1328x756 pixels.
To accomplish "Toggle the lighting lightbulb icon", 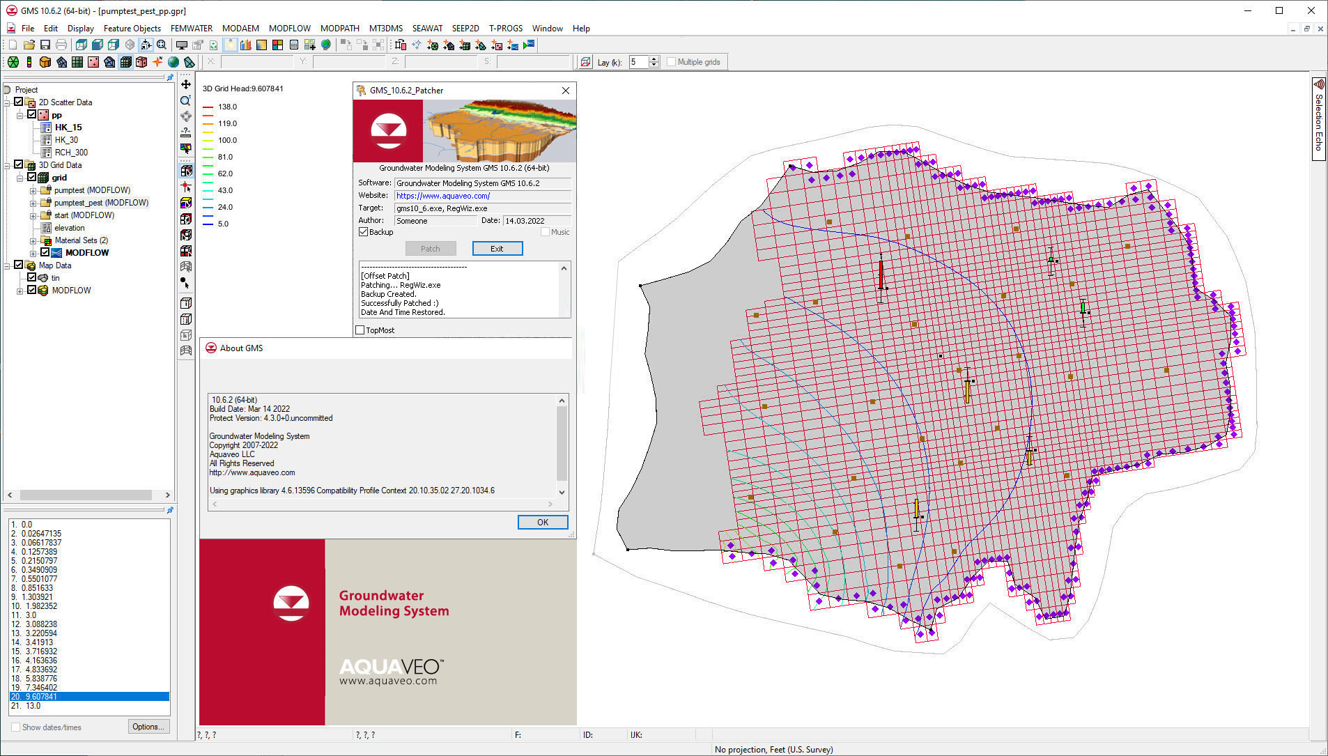I will 230,45.
